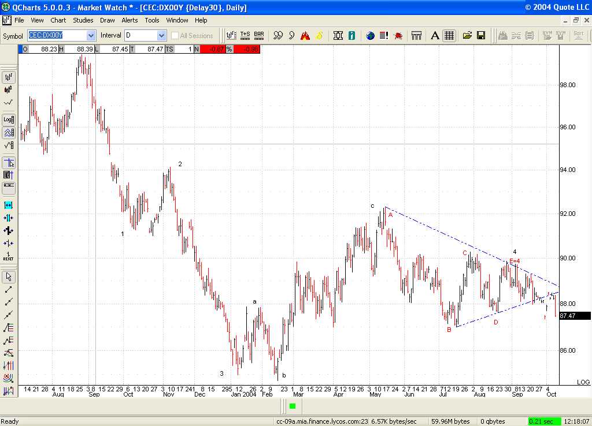The width and height of the screenshot is (592, 426).
Task: Select the line segment drawing tool
Action: [8, 290]
